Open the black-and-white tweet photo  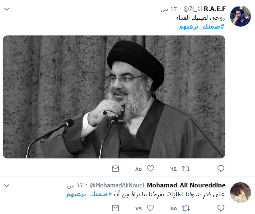point(114,97)
